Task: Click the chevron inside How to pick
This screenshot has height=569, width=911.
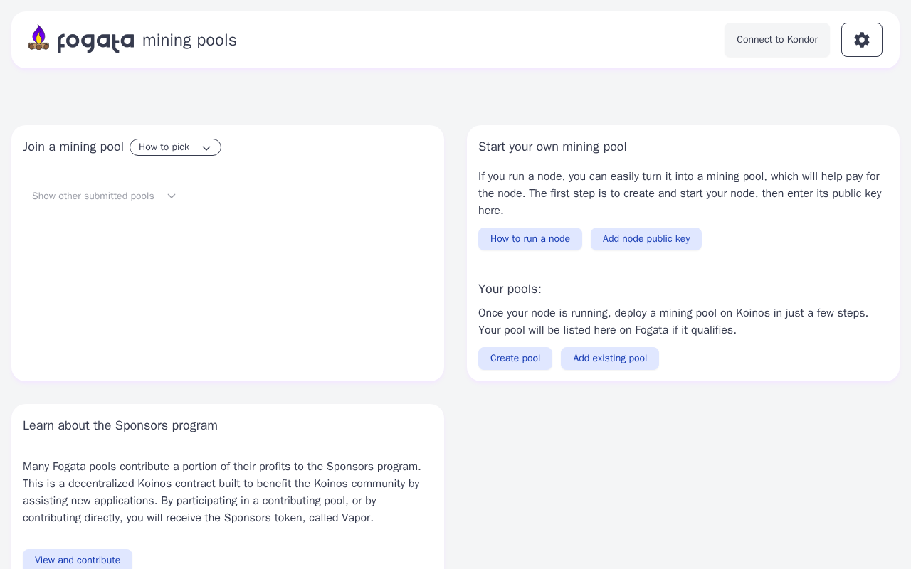Action: [206, 148]
